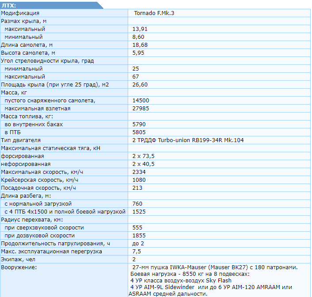
Task: Click 'с нормальной загрузкой' label
Action: (38, 204)
